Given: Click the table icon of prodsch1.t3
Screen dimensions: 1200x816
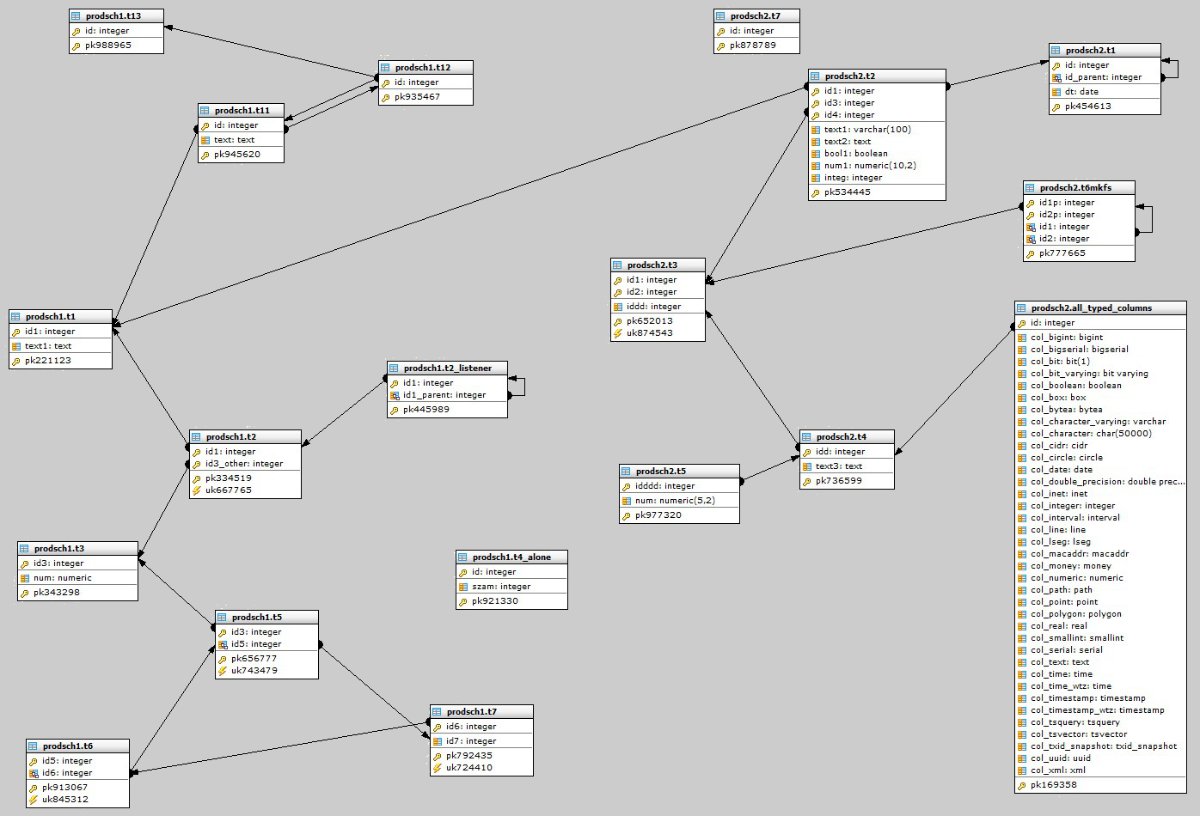Looking at the screenshot, I should point(25,549).
